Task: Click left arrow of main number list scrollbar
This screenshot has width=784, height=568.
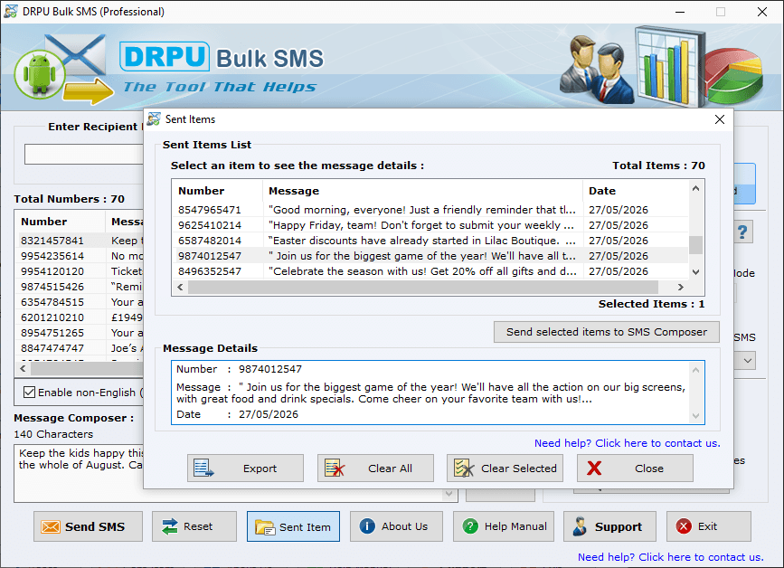Action: [23, 368]
